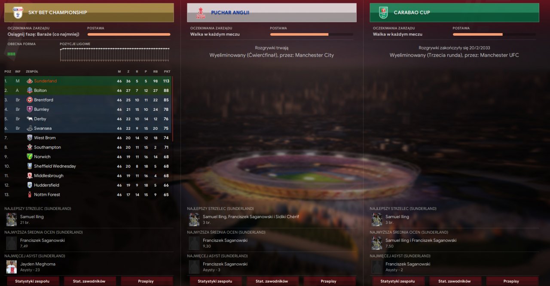The width and height of the screenshot is (550, 286).
Task: Click the Carabao Cup logo icon
Action: pyautogui.click(x=383, y=12)
